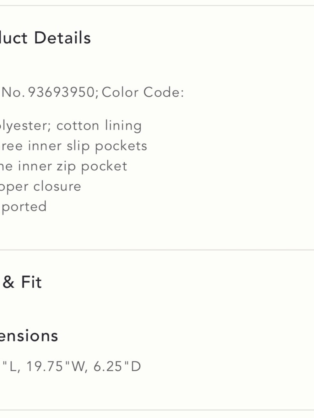Select the zipper closure line
Viewport: 314px width, 418px height.
point(41,187)
